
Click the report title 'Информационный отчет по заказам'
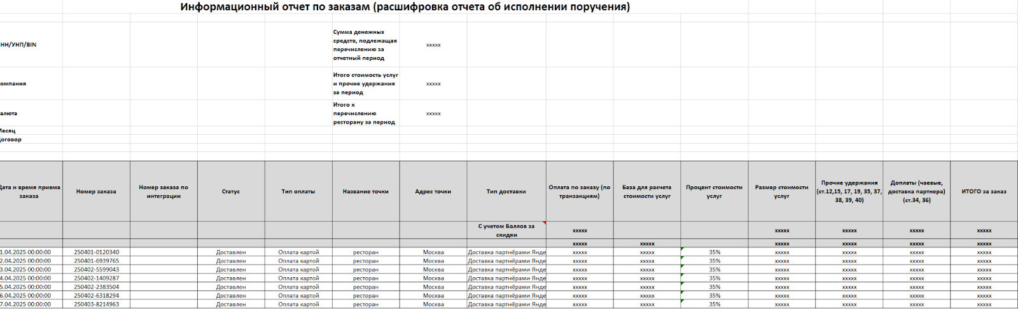[x=405, y=8]
